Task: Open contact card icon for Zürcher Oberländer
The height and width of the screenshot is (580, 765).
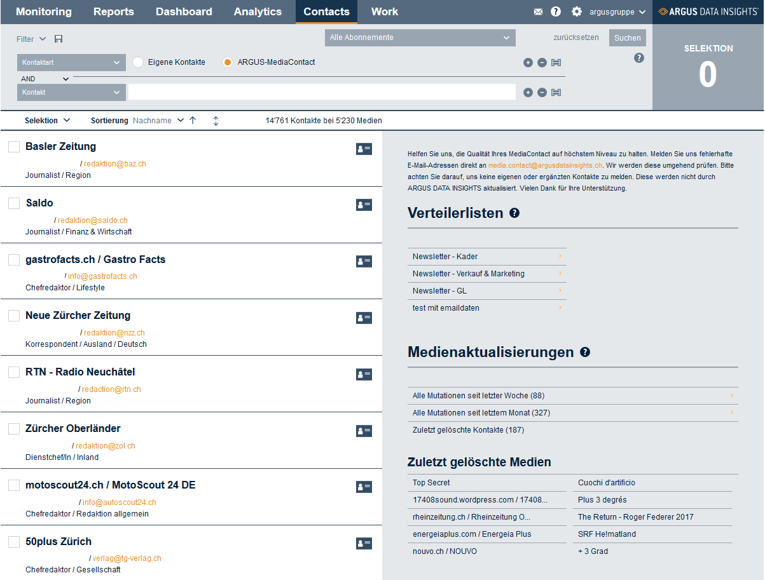Action: 364,431
